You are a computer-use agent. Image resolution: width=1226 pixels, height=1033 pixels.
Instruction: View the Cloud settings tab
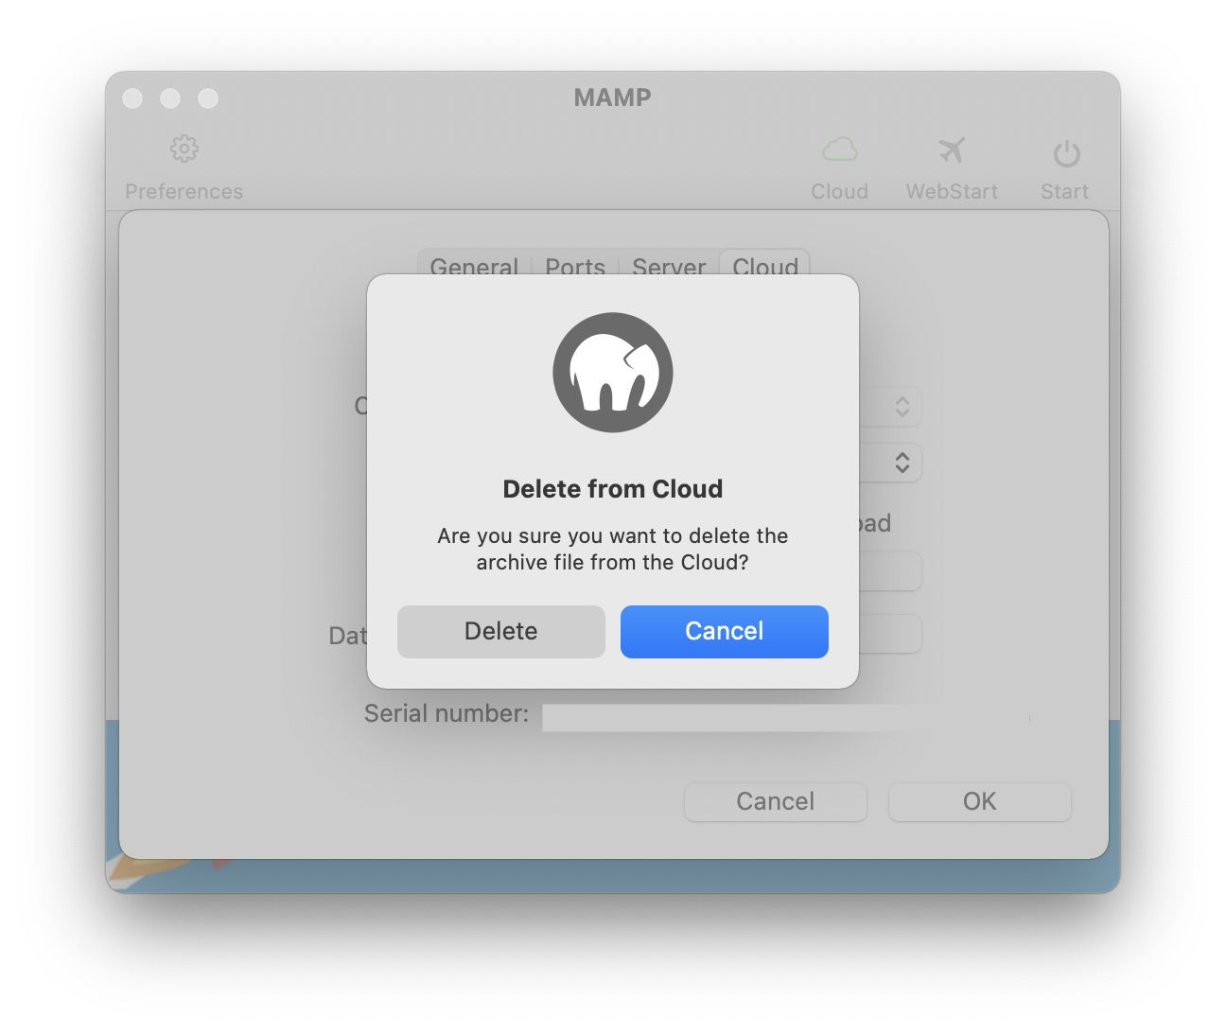click(765, 268)
